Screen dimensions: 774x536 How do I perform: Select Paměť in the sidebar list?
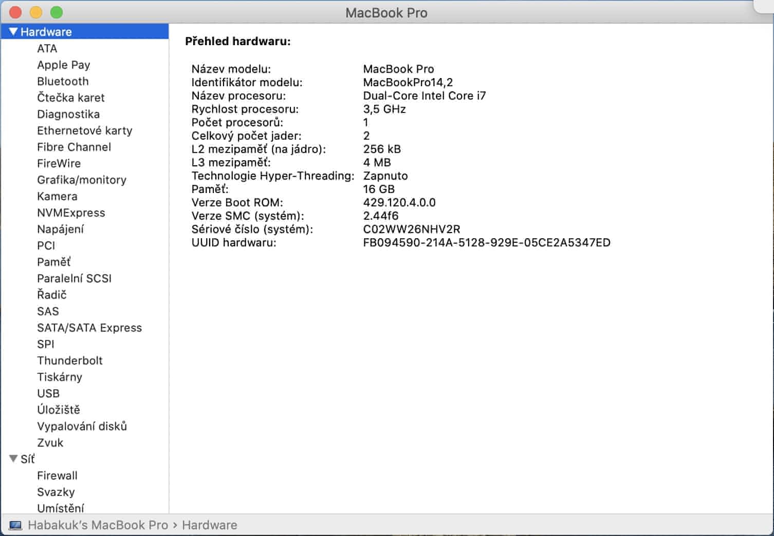pos(53,262)
